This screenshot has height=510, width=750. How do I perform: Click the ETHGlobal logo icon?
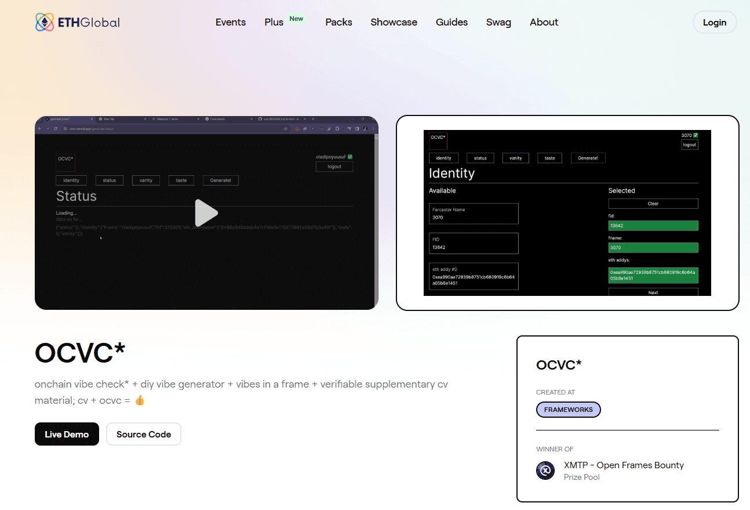point(45,23)
